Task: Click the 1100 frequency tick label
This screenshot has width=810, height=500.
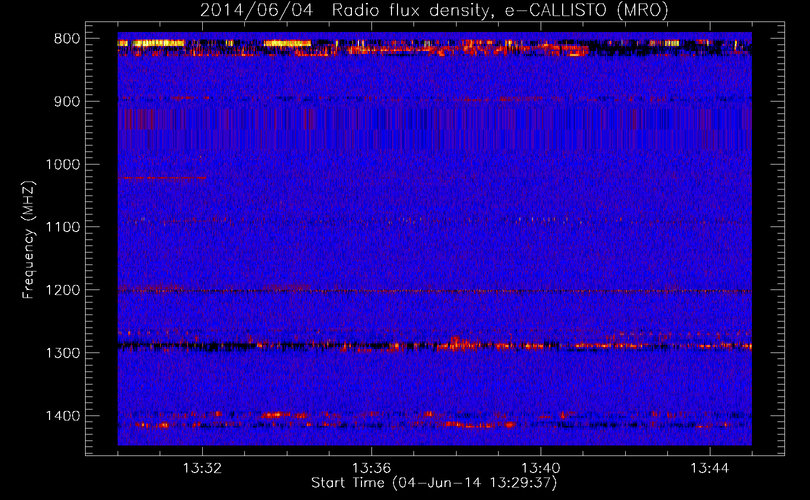Action: [x=63, y=227]
